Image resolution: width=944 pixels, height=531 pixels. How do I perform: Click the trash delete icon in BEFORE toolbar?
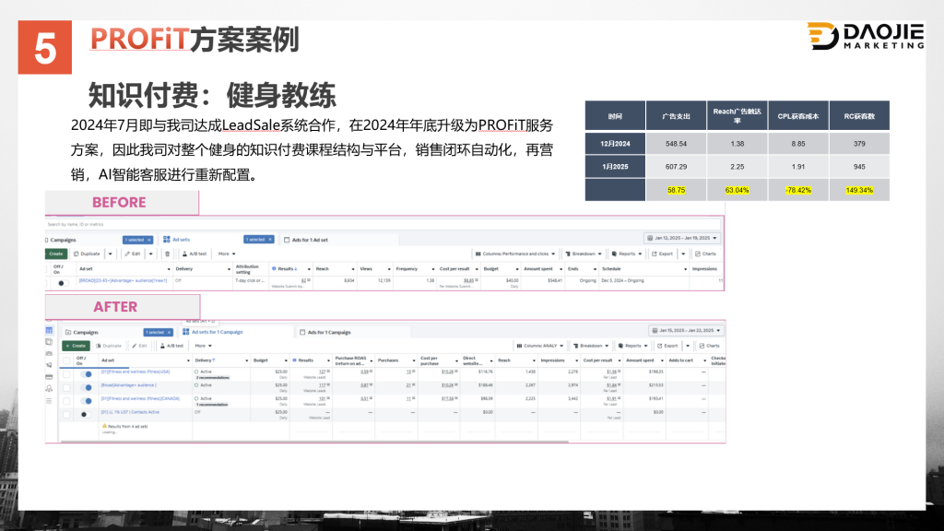168,254
